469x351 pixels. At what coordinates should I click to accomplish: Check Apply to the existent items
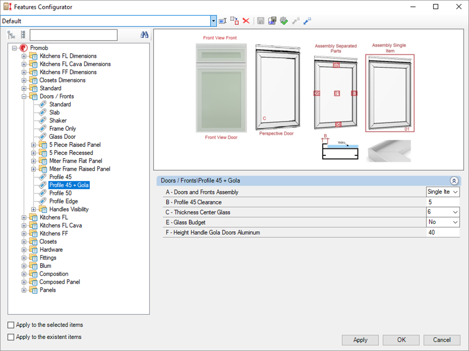11,337
